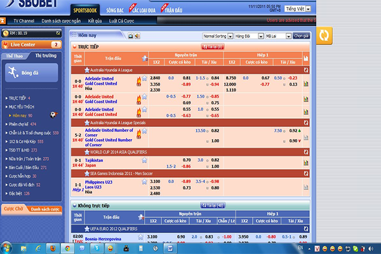Switch to the Thể Thao sidebar tab
Screen dimensions: 381x254
tap(15, 56)
